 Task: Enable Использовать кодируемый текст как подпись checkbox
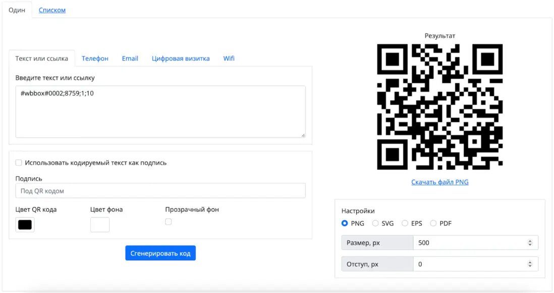pos(19,163)
